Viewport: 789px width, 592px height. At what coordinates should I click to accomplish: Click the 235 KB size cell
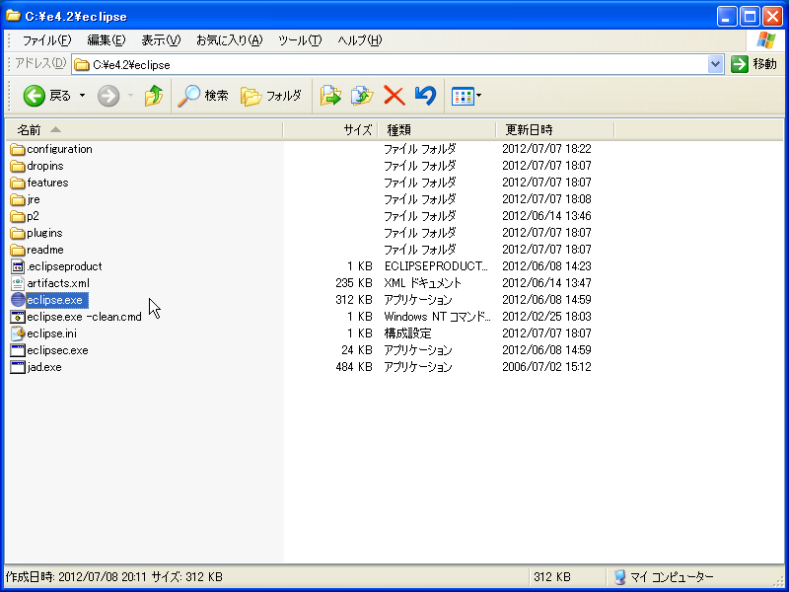point(354,283)
